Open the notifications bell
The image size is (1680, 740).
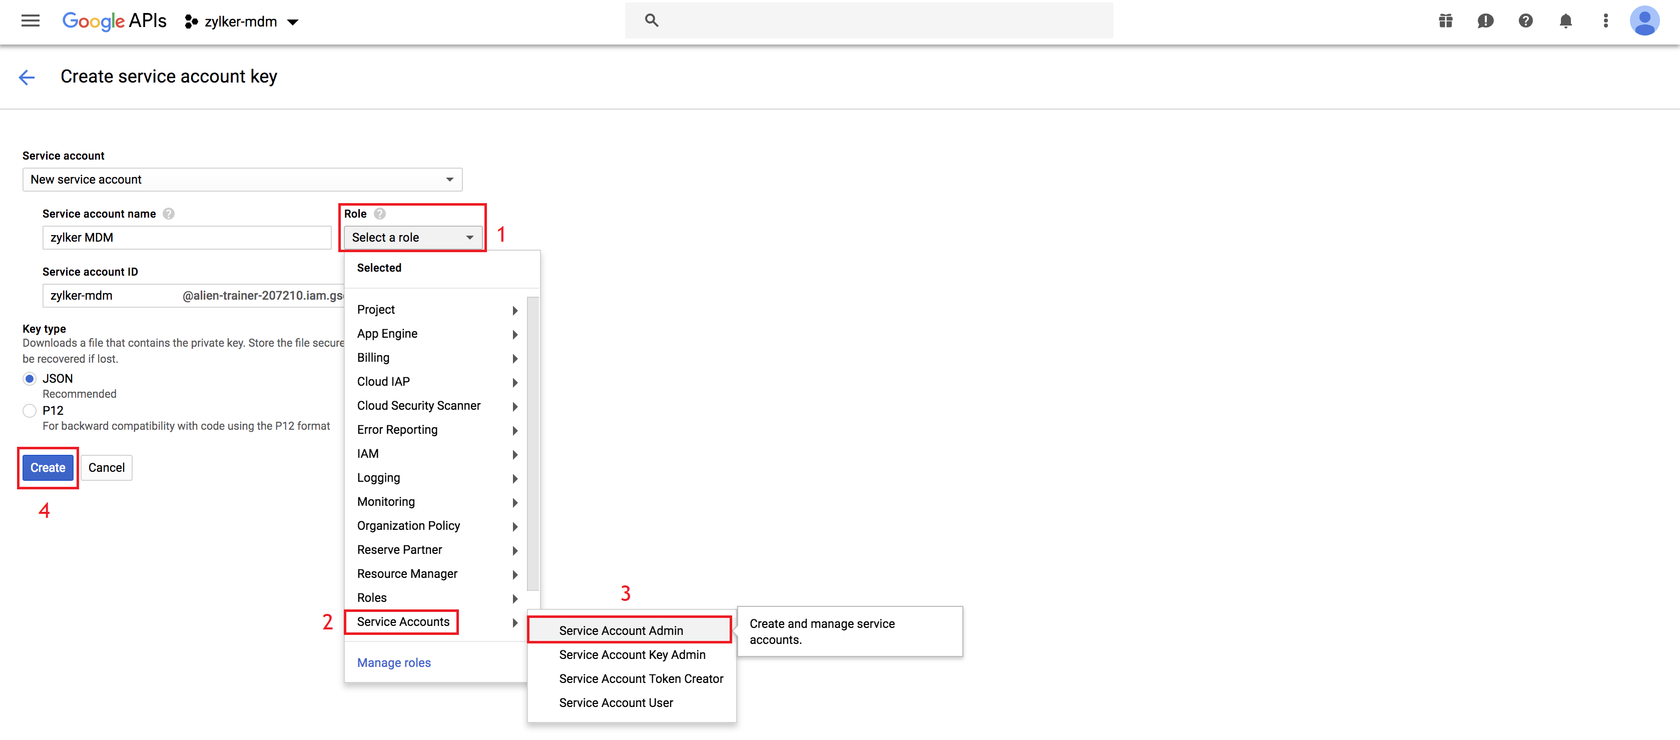[x=1565, y=21]
